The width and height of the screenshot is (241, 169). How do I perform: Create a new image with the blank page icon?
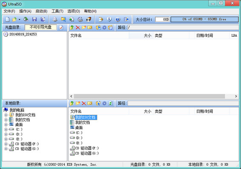pos(7,20)
